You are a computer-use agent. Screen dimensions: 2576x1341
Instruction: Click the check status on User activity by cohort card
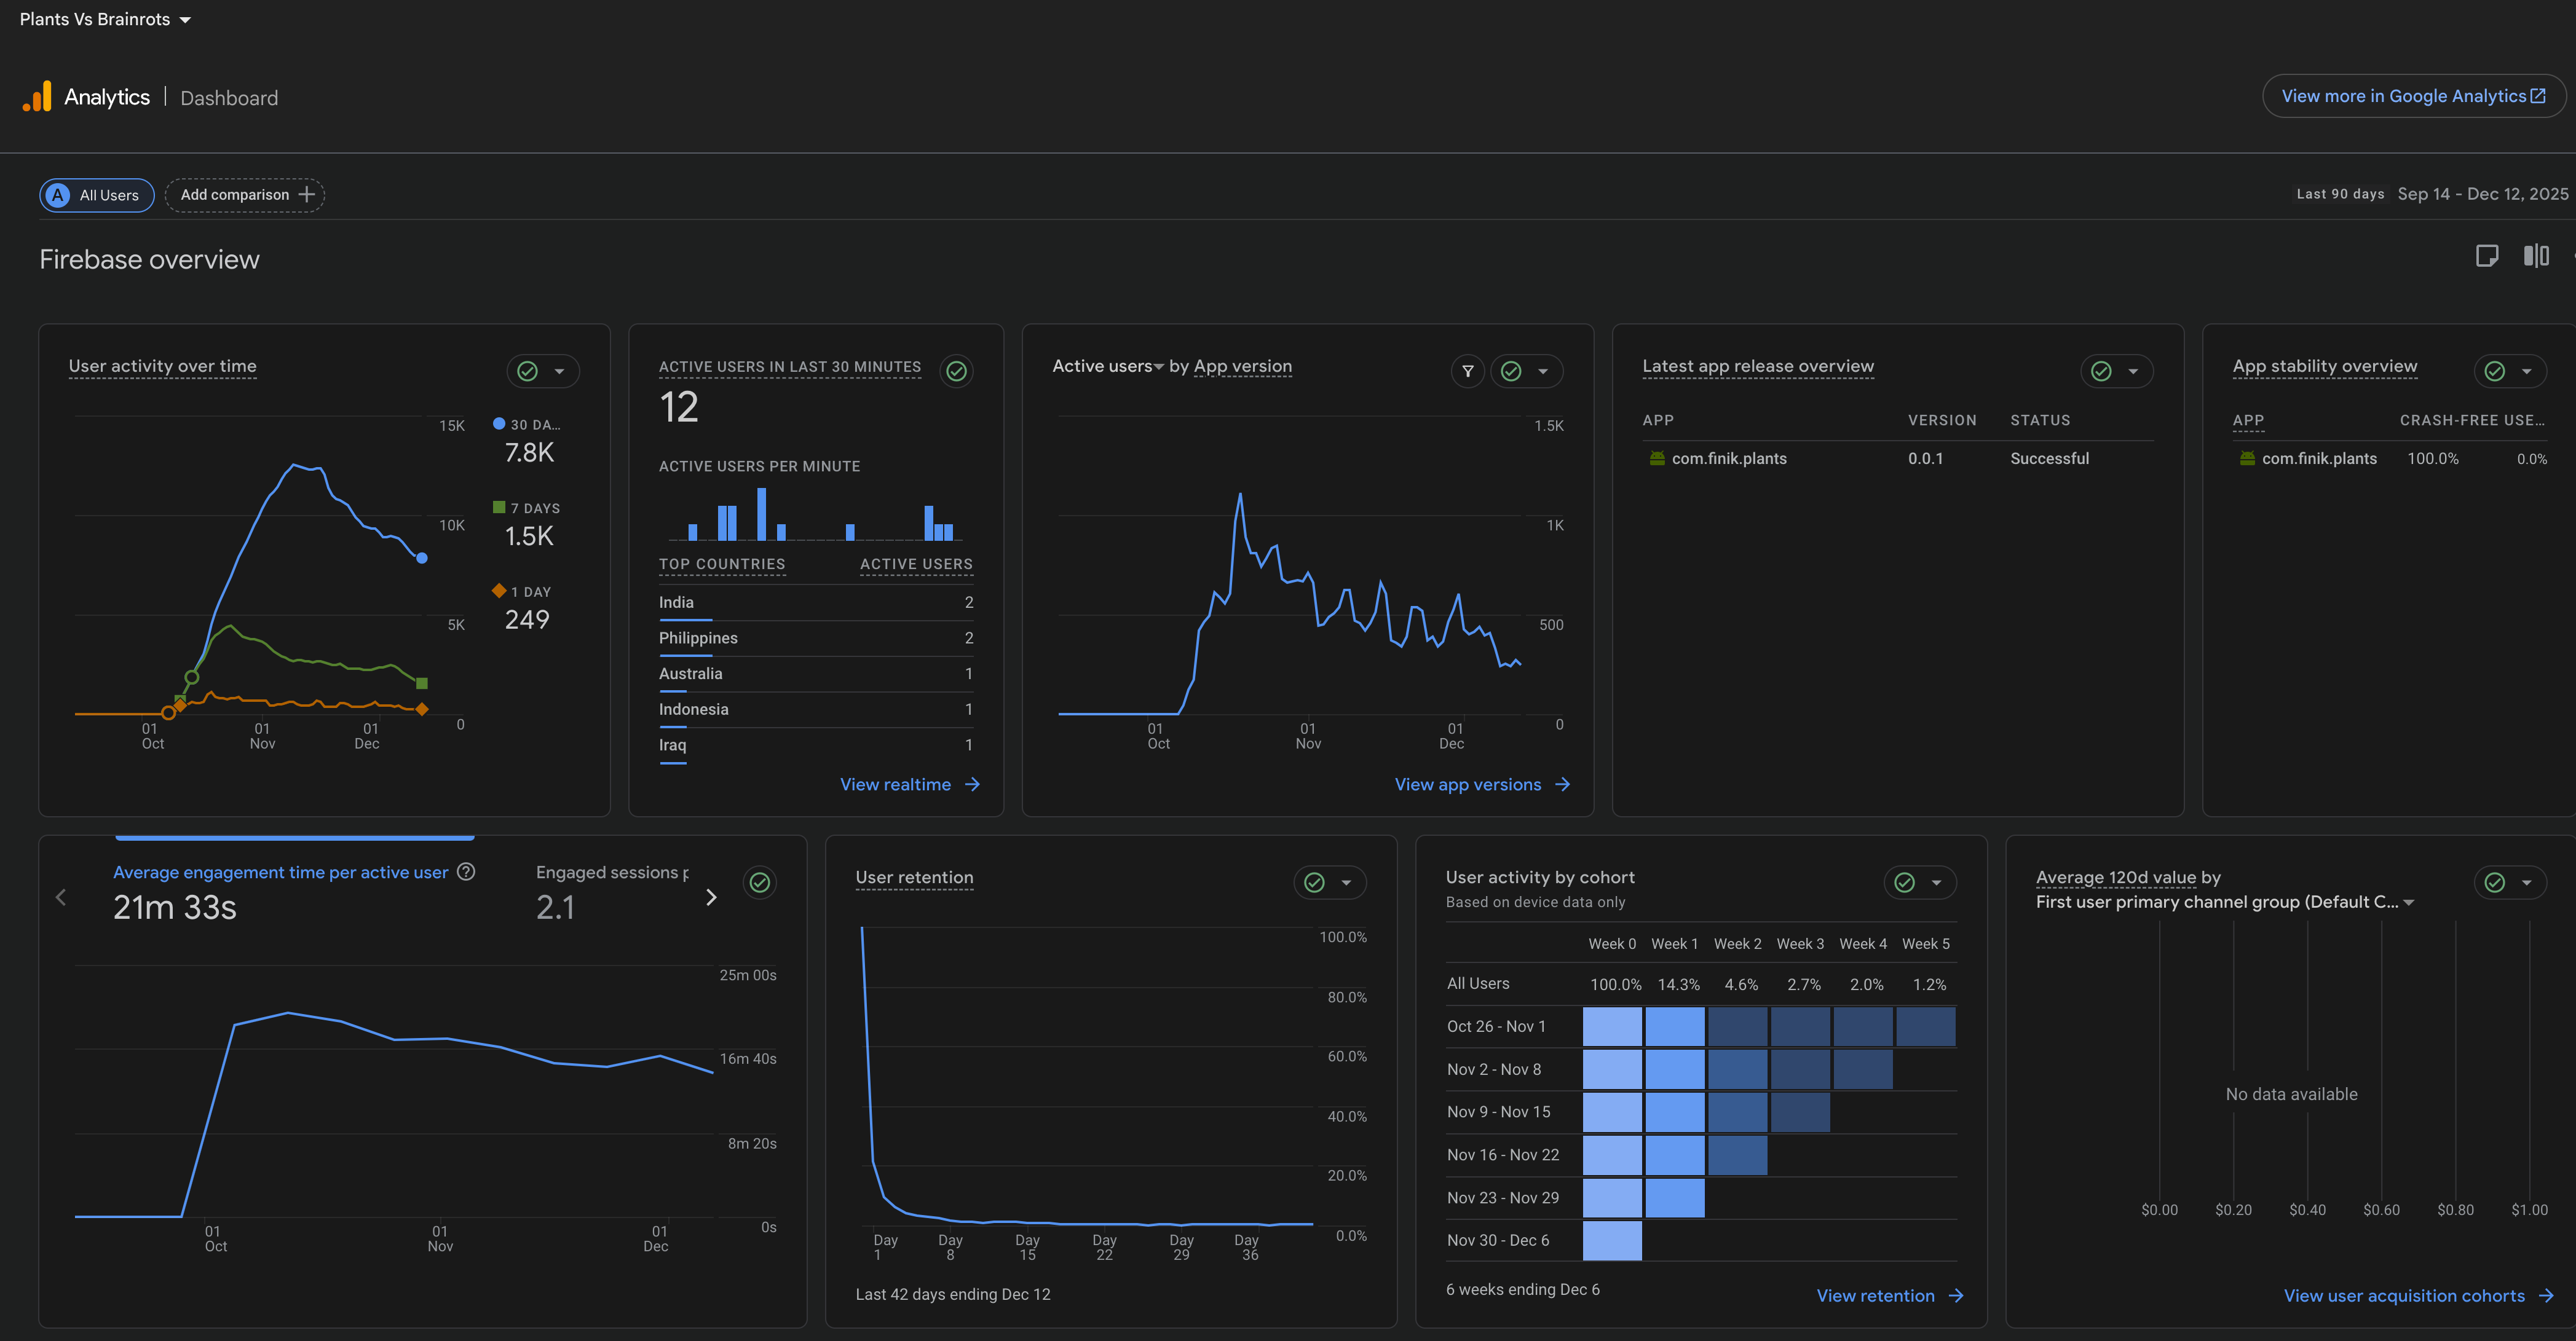[x=1904, y=882]
